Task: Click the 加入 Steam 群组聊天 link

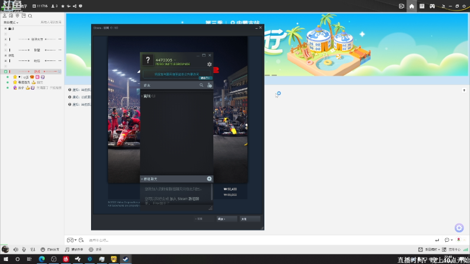Action: (186, 199)
